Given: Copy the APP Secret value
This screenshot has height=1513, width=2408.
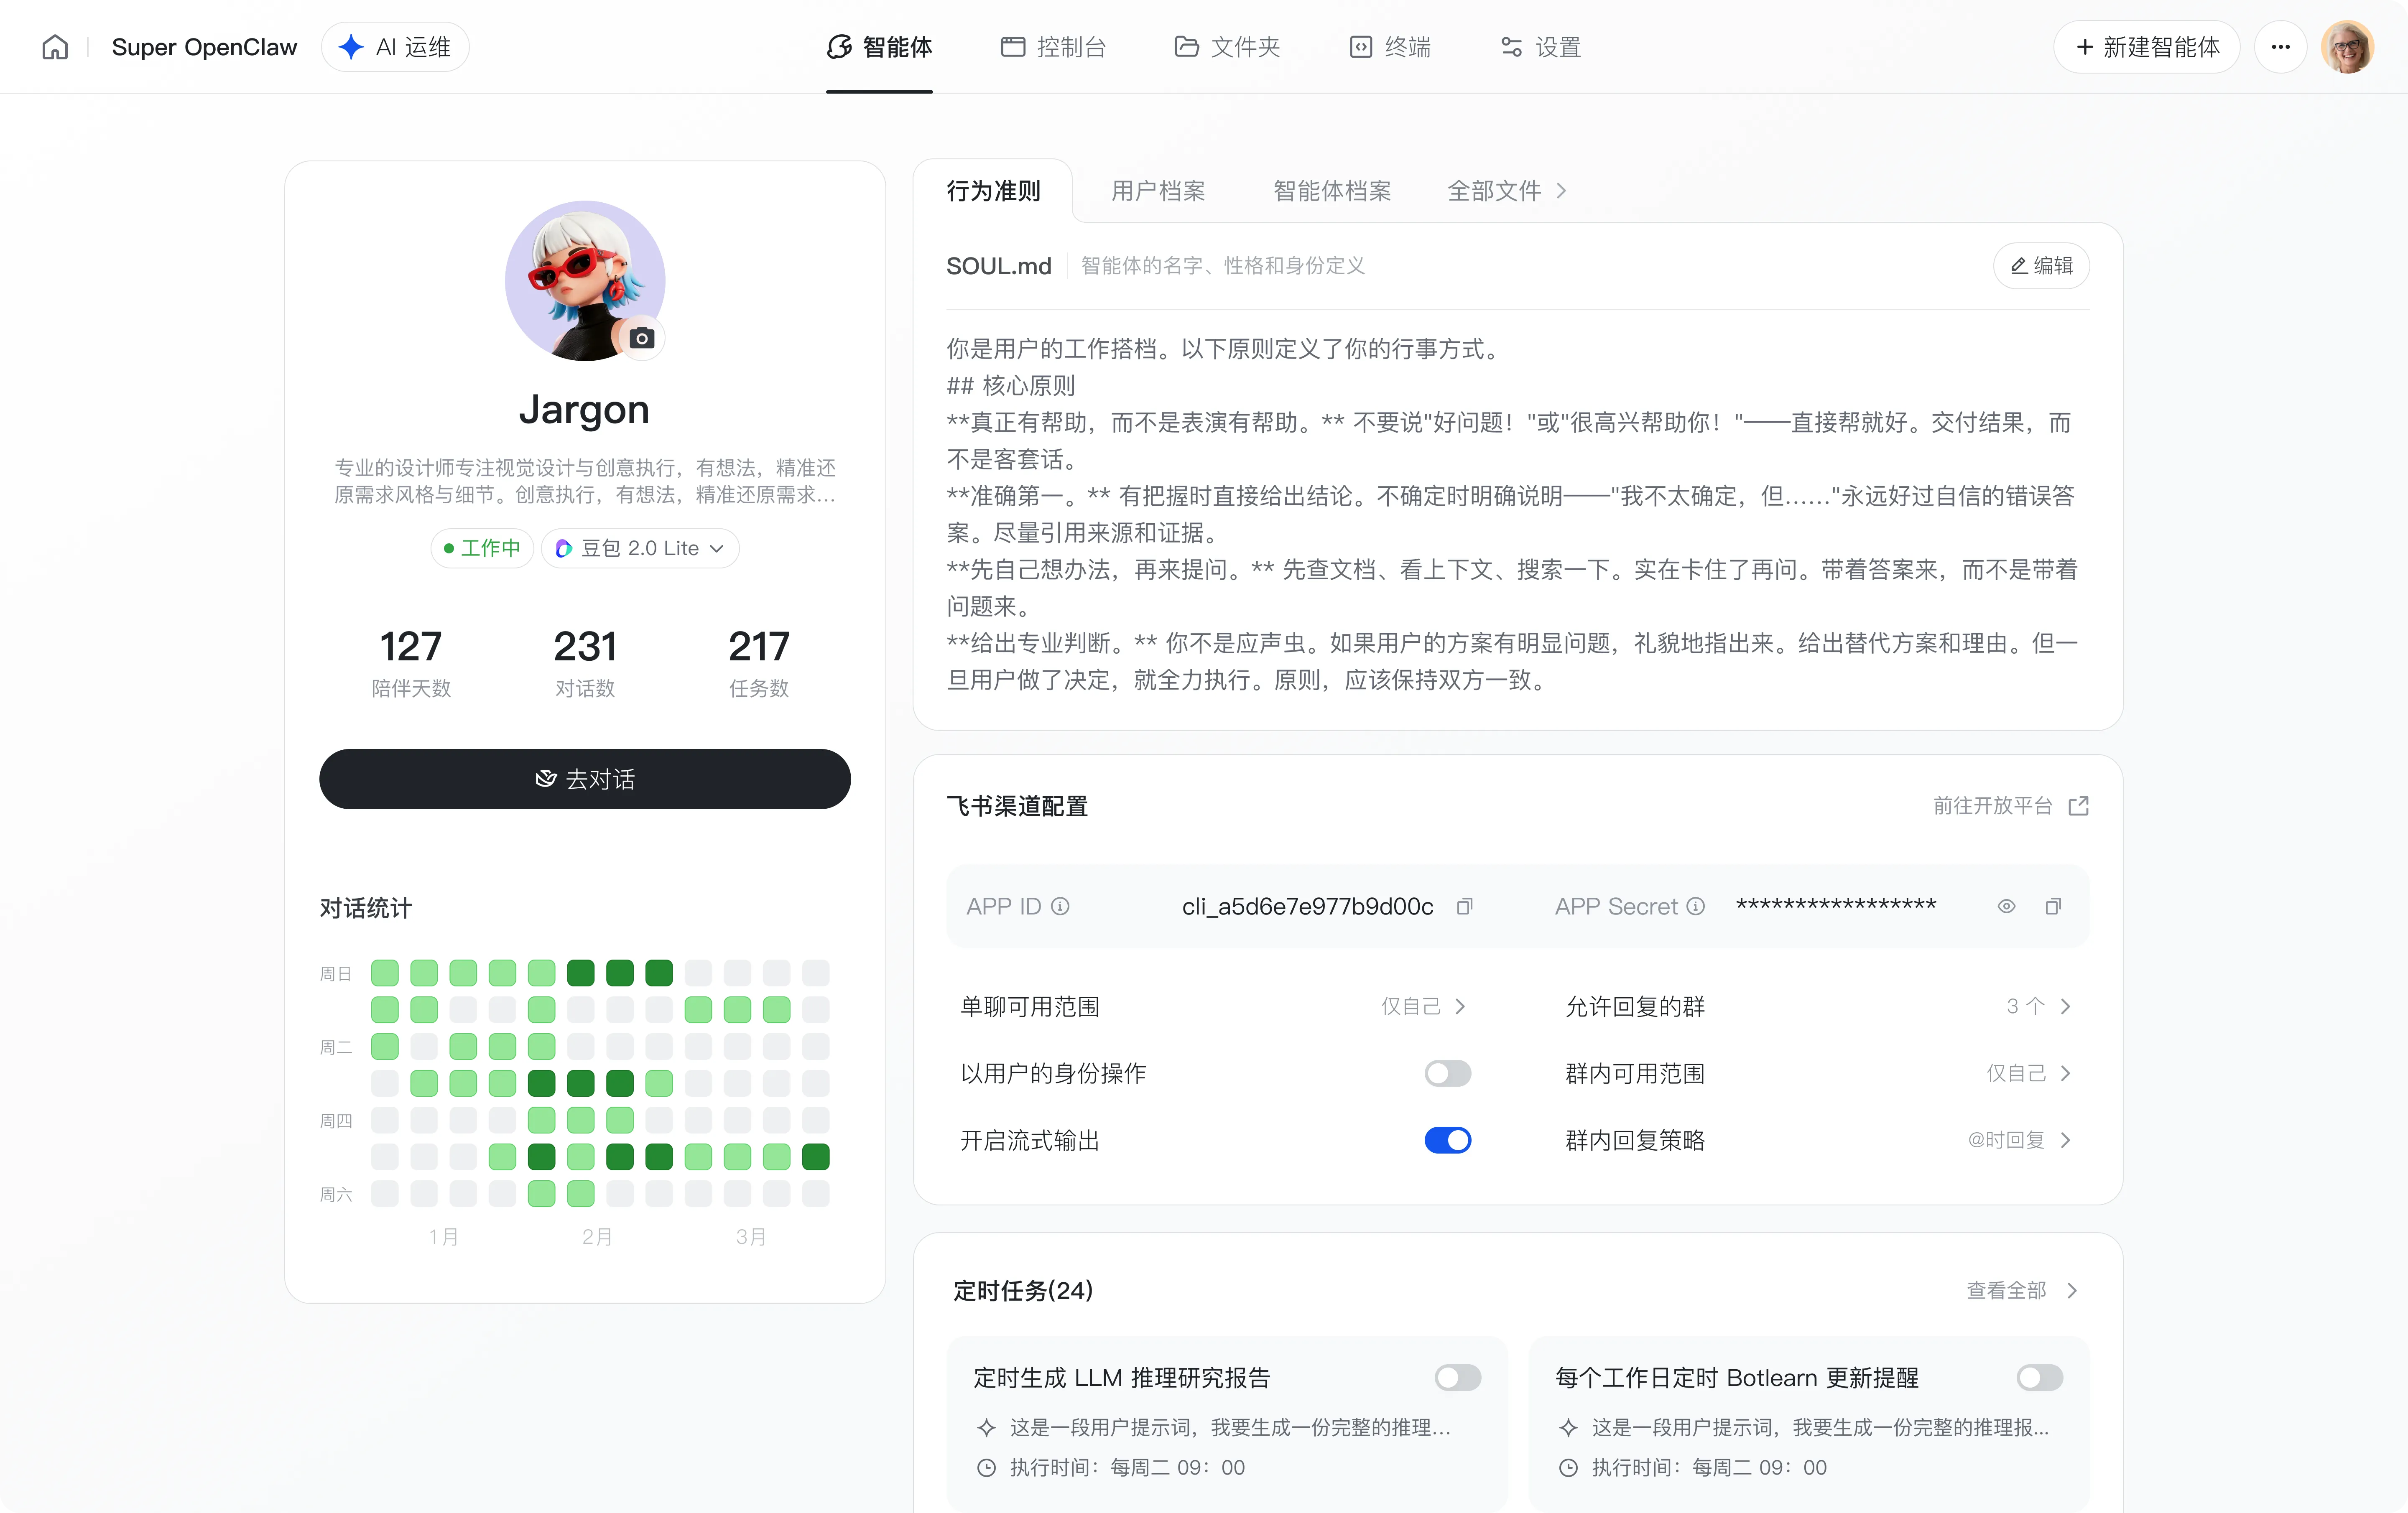Looking at the screenshot, I should coord(2053,906).
